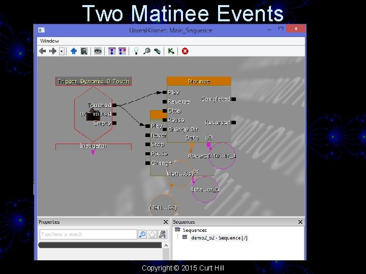
Task: Click the orange Data connector below Matinee
Action: 192,145
